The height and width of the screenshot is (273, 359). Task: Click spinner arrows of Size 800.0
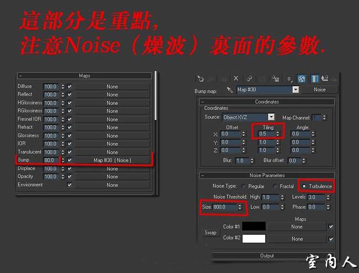tap(240, 207)
